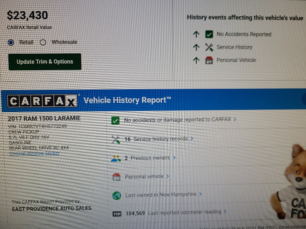Open the Original Window Sticker link
The width and height of the screenshot is (306, 229).
tap(34, 153)
